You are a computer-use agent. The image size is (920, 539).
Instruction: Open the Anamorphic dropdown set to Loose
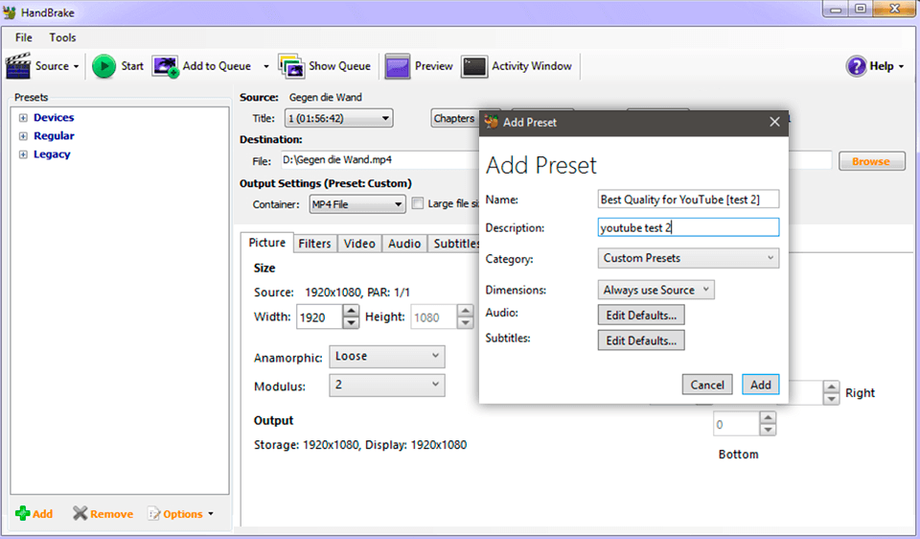pos(386,356)
